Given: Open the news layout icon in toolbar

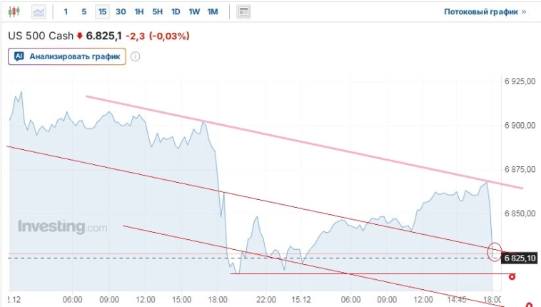Looking at the screenshot, I should coord(244,11).
